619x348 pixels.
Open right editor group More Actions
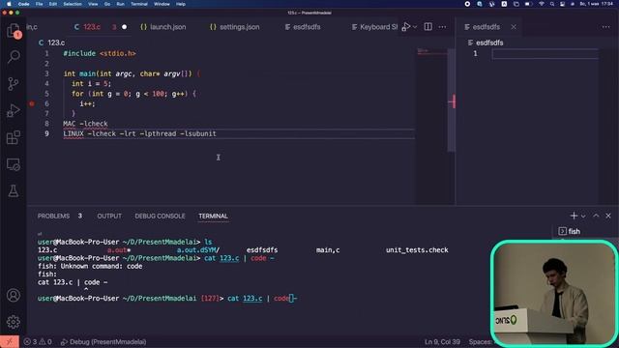pos(606,27)
